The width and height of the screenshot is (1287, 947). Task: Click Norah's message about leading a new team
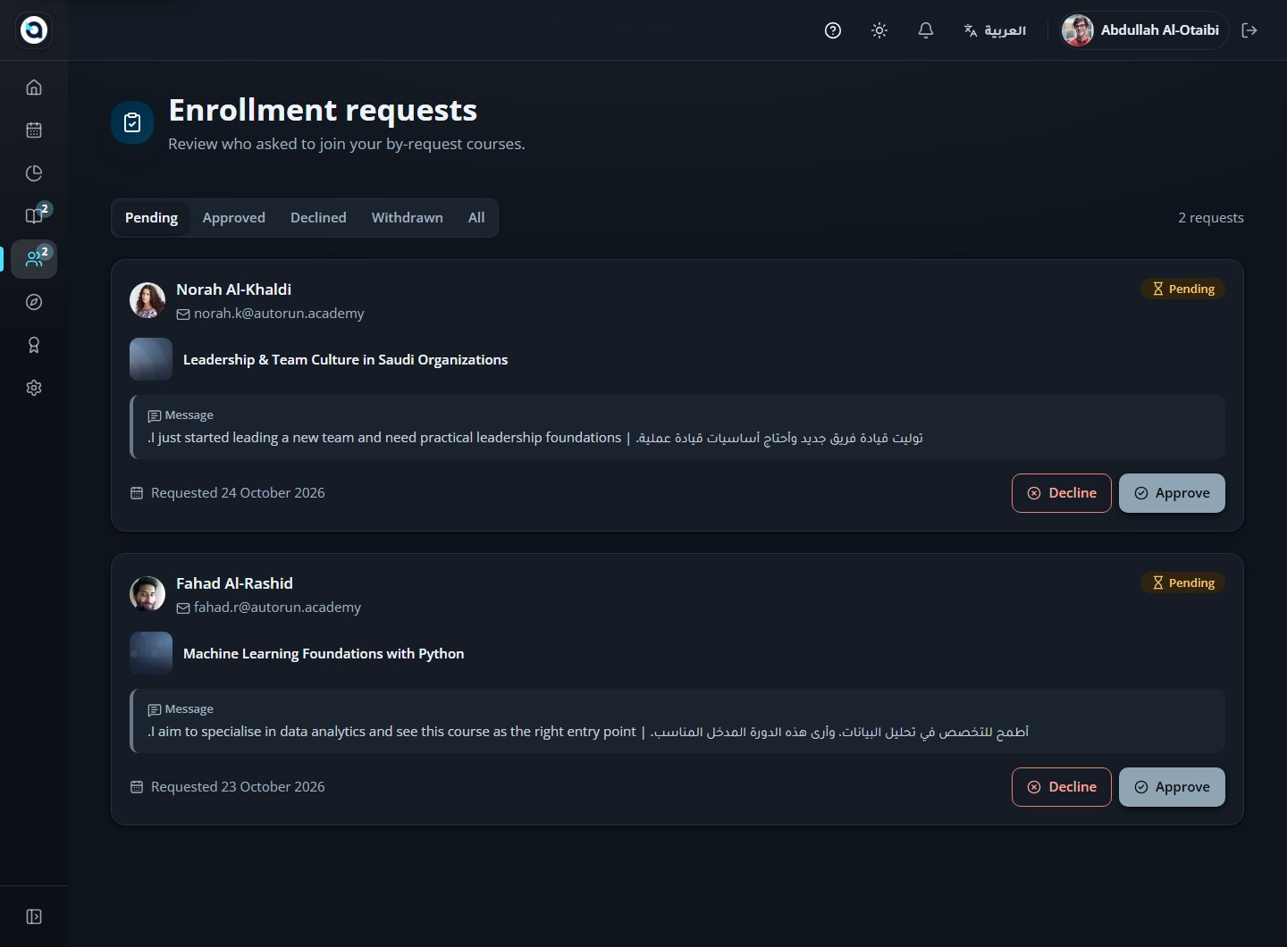(x=535, y=438)
